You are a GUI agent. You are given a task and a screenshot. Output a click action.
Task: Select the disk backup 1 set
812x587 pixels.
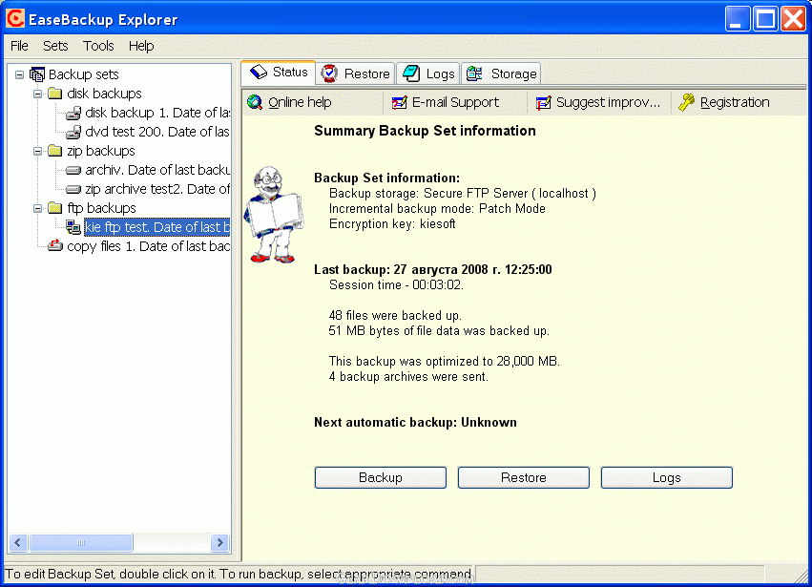click(x=157, y=113)
